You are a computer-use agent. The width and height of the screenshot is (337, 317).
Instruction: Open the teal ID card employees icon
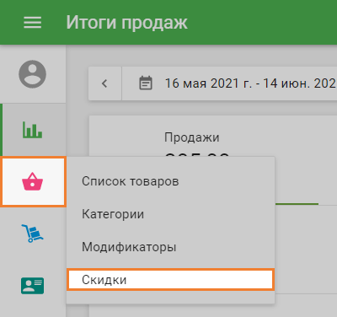(x=33, y=286)
